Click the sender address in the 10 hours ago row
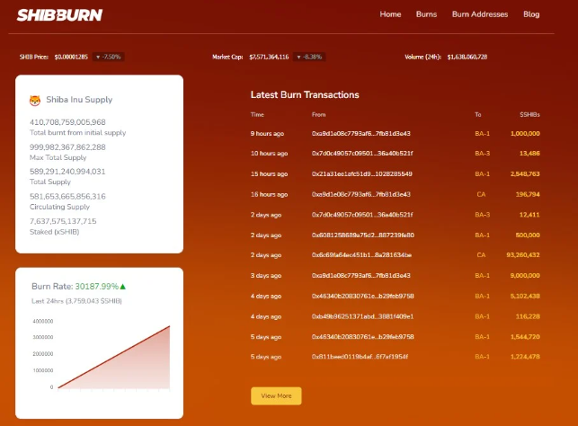The image size is (578, 426). click(x=362, y=153)
